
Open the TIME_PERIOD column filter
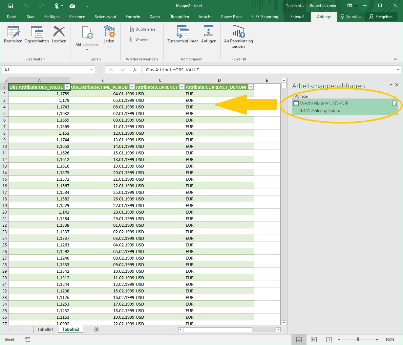point(132,87)
